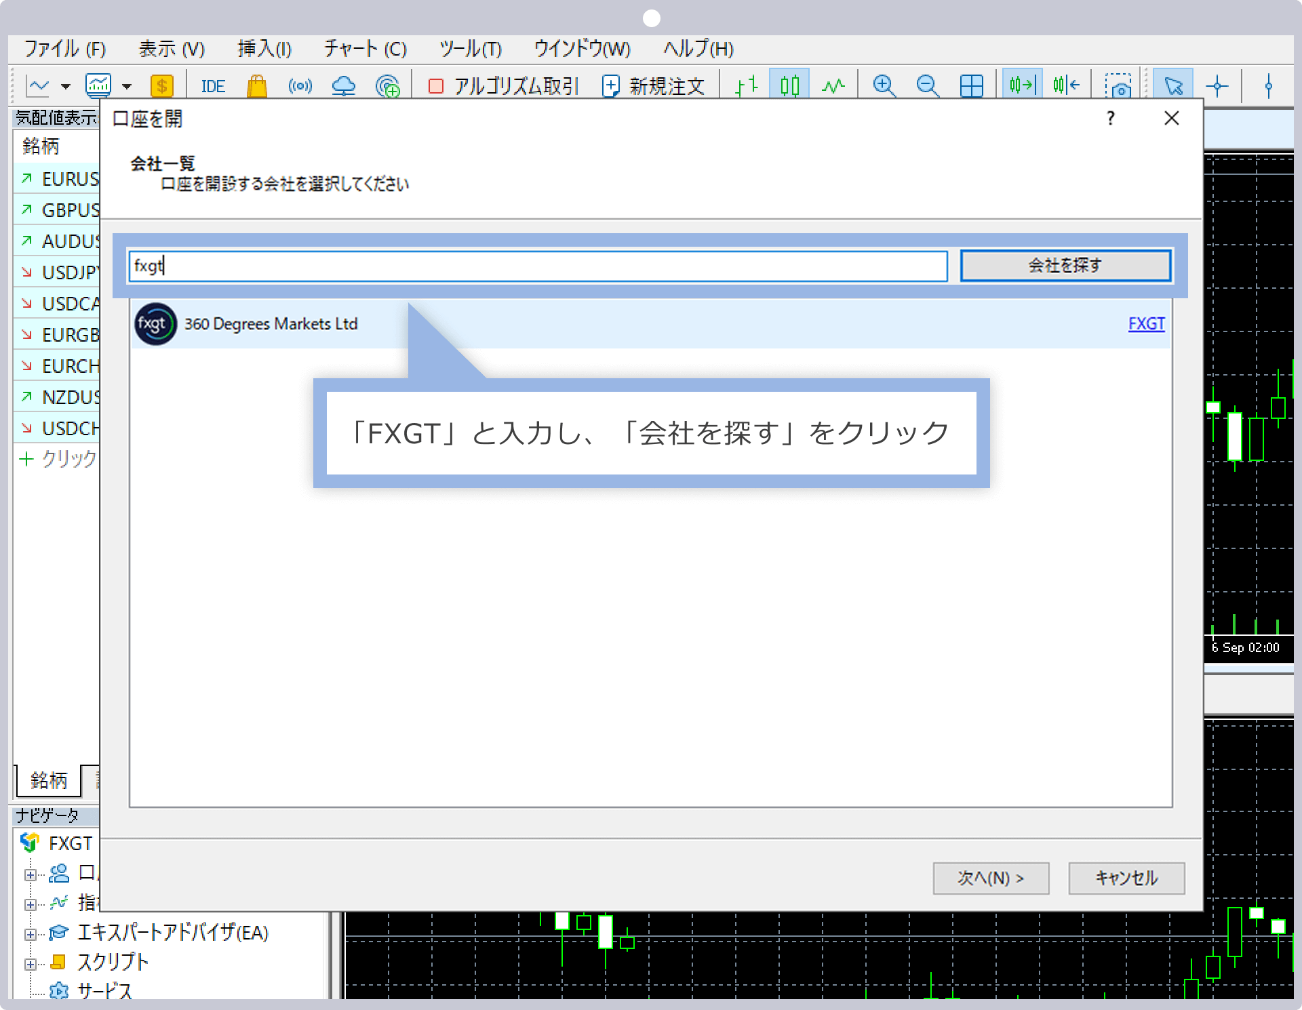
Task: Expand the エキスパートアドバイザ(EA) node
Action: coord(30,934)
